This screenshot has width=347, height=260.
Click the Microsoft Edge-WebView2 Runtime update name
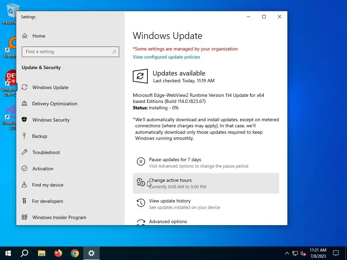tap(199, 98)
